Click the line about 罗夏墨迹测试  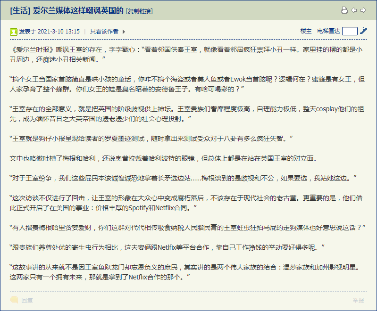(x=151, y=139)
